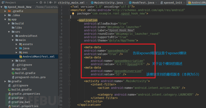
Task: Switch to the xposed_init tab
Action: point(173,3)
